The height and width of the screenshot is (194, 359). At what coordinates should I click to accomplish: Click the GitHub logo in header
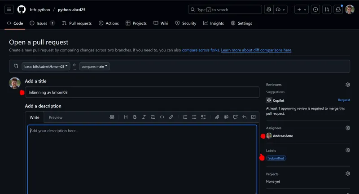[x=22, y=9]
